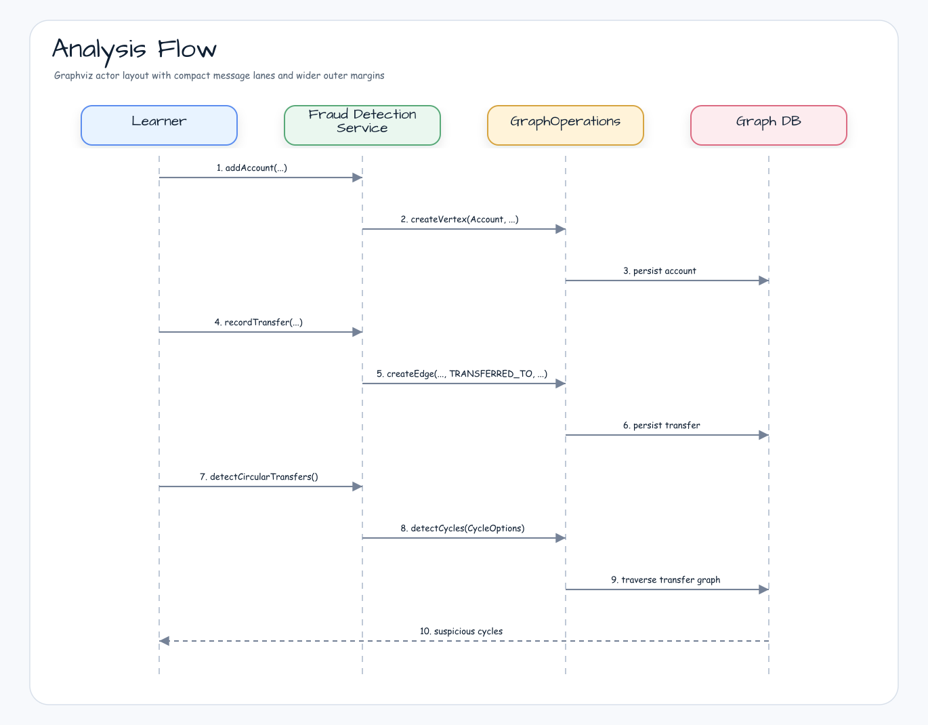Click the dashed return arrowhead at Learner

point(164,641)
